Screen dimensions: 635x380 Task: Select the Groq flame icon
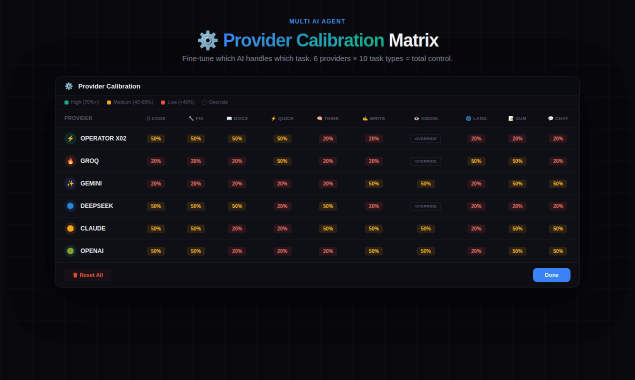point(70,161)
